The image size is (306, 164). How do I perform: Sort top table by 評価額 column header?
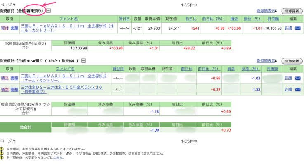click(x=273, y=19)
